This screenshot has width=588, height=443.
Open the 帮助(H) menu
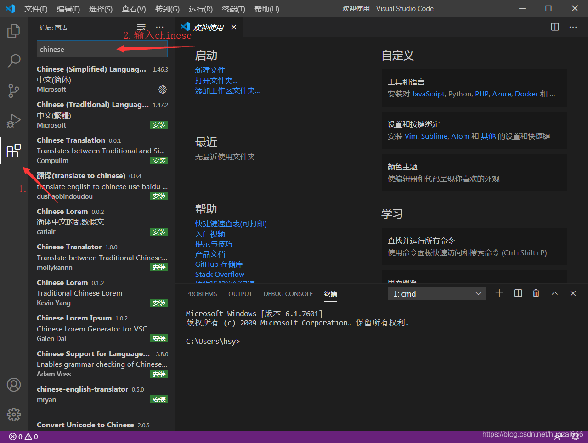[x=266, y=9]
